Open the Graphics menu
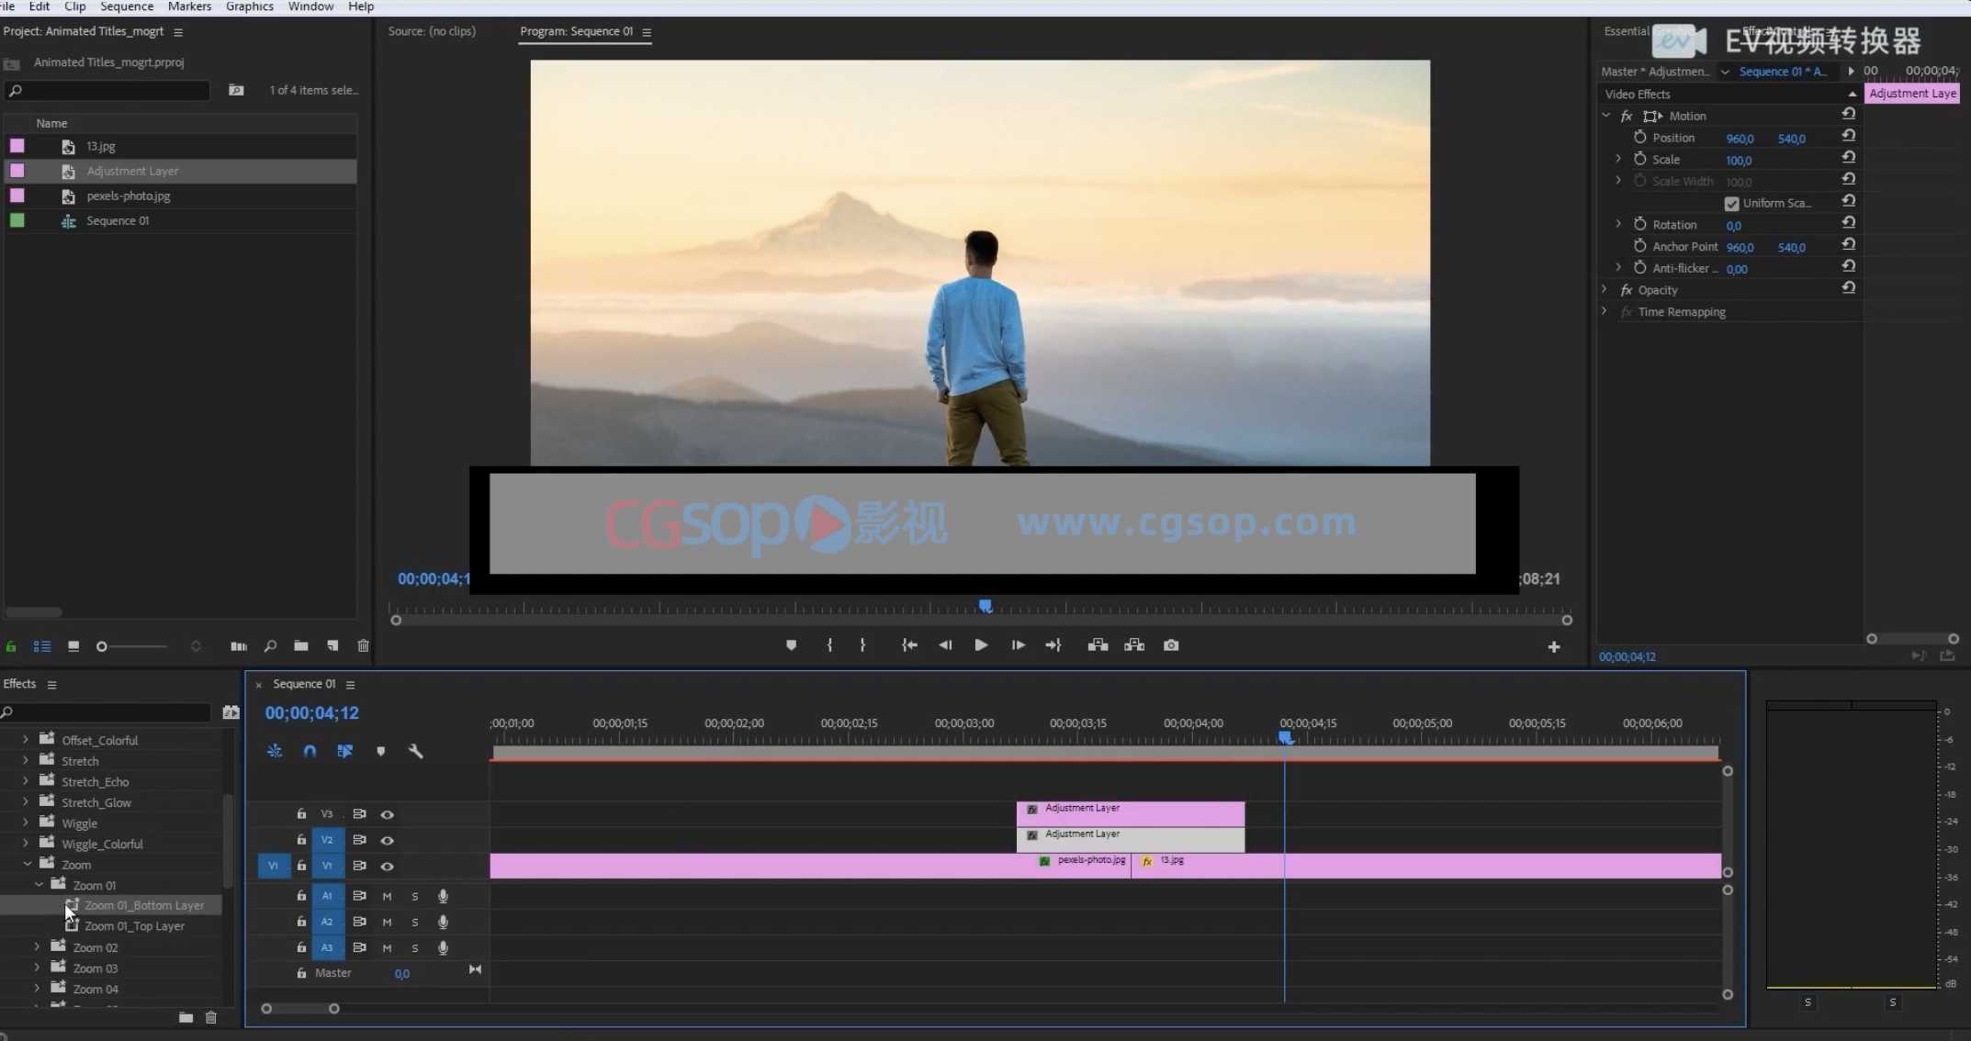The image size is (1971, 1041). pos(249,6)
